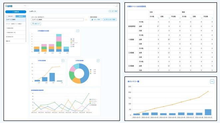Viewport: 220px width, 123px height.
Task: Click the blue new-creation plus button
Action: [16, 12]
